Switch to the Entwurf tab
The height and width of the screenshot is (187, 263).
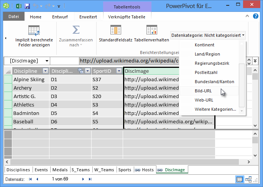[x=60, y=17]
